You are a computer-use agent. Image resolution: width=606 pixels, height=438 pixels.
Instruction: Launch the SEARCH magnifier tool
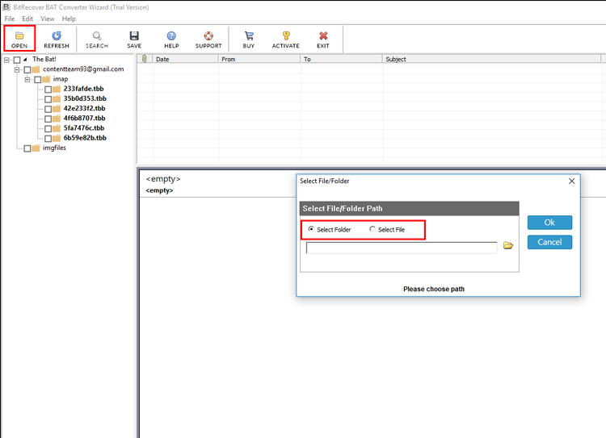(97, 39)
